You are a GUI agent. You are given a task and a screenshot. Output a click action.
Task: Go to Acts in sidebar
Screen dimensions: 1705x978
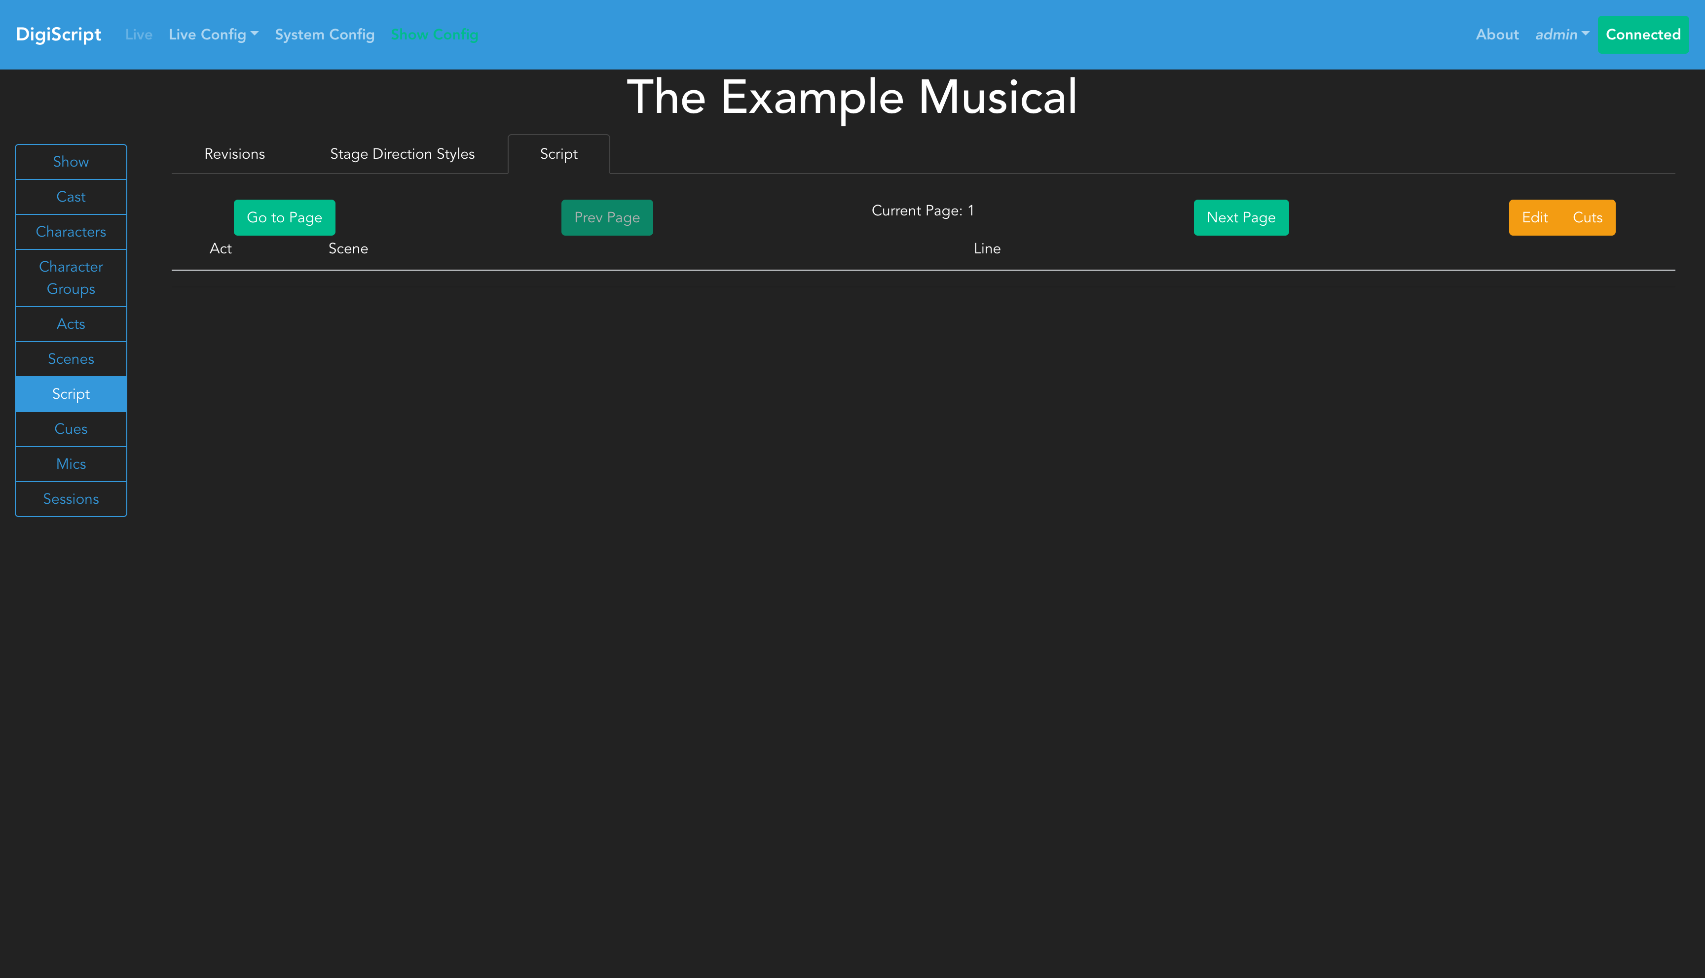(71, 324)
